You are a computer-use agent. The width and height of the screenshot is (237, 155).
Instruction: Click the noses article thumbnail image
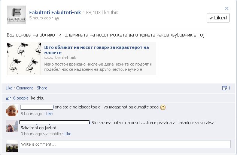pos(24,58)
